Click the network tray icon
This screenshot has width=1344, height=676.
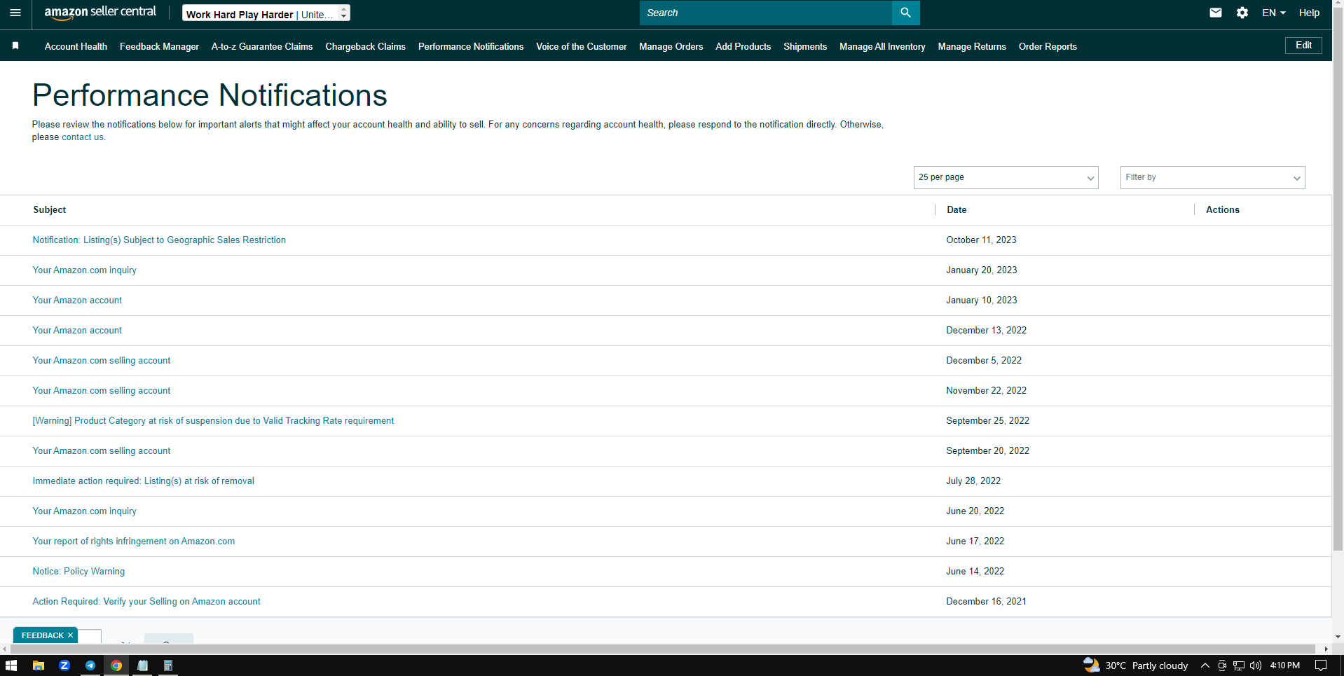pos(1239,665)
